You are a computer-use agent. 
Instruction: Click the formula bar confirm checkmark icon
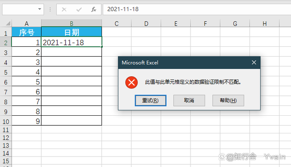coord(79,9)
